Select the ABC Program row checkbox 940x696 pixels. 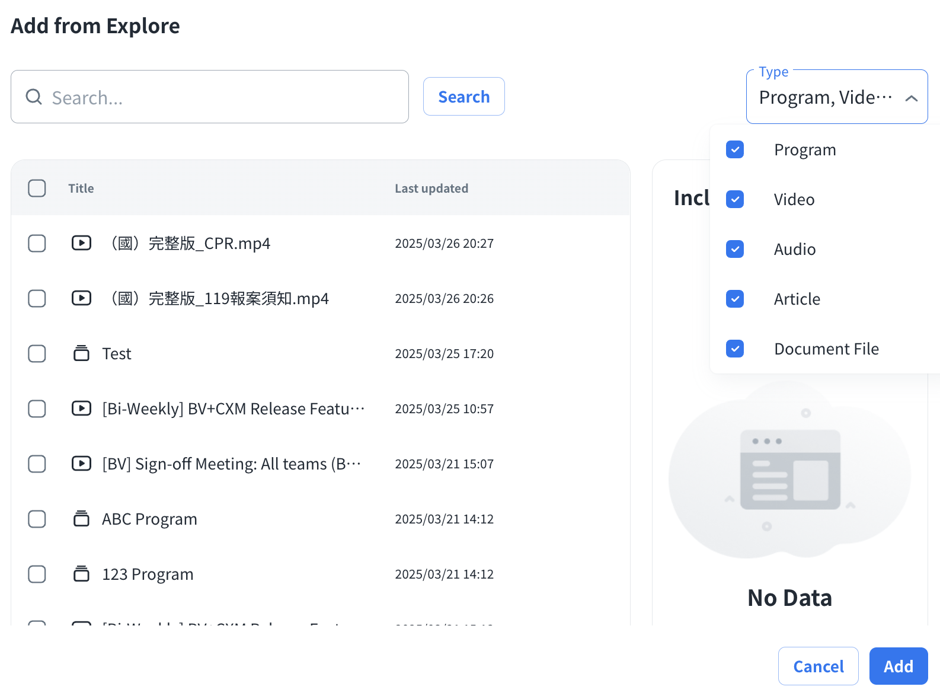37,519
